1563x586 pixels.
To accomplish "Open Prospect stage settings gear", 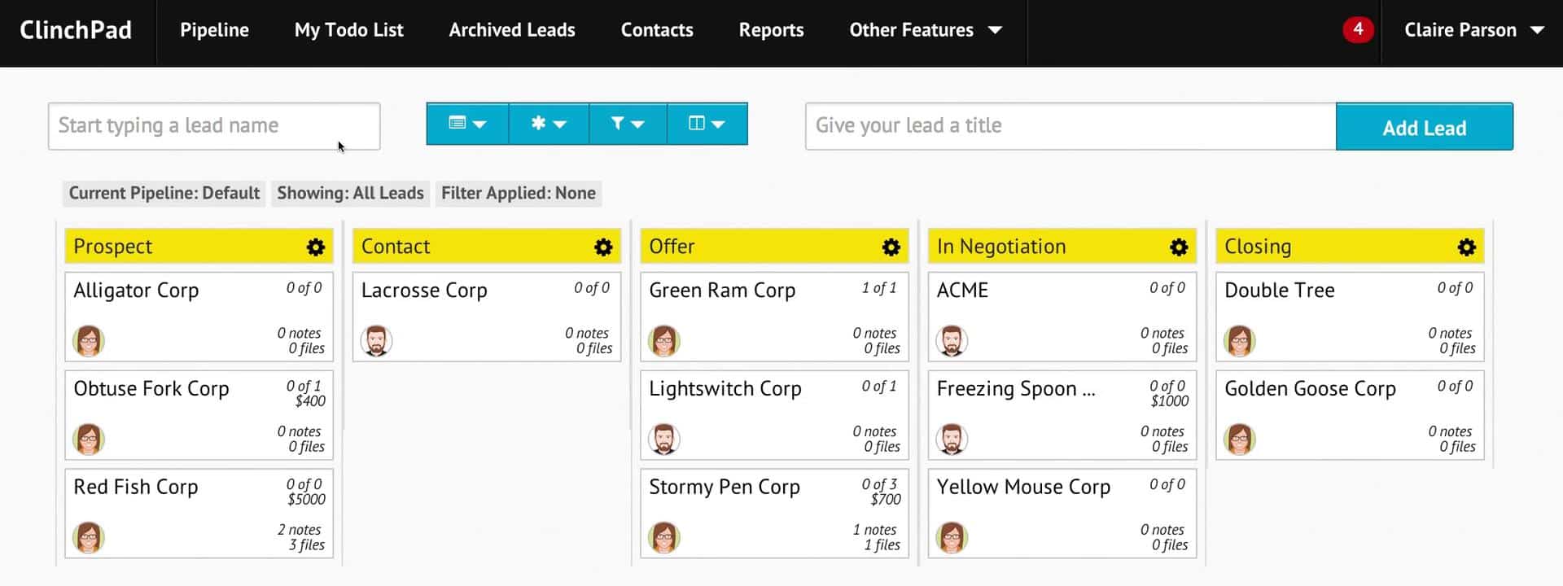I will point(316,247).
